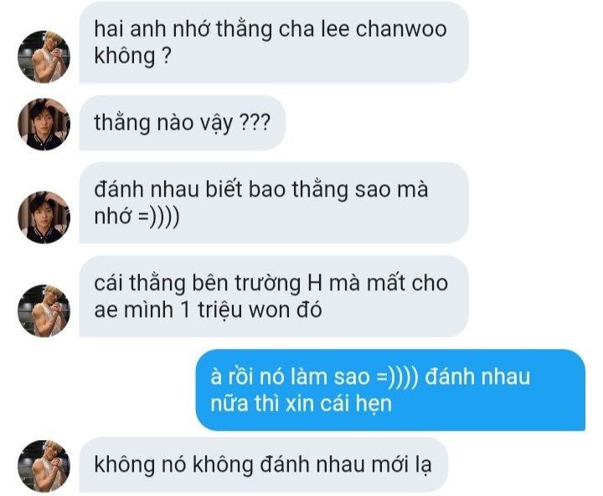Tap dark-haired avatar beside 'thằng nào vậy ???'
The image size is (603, 496).
click(44, 124)
